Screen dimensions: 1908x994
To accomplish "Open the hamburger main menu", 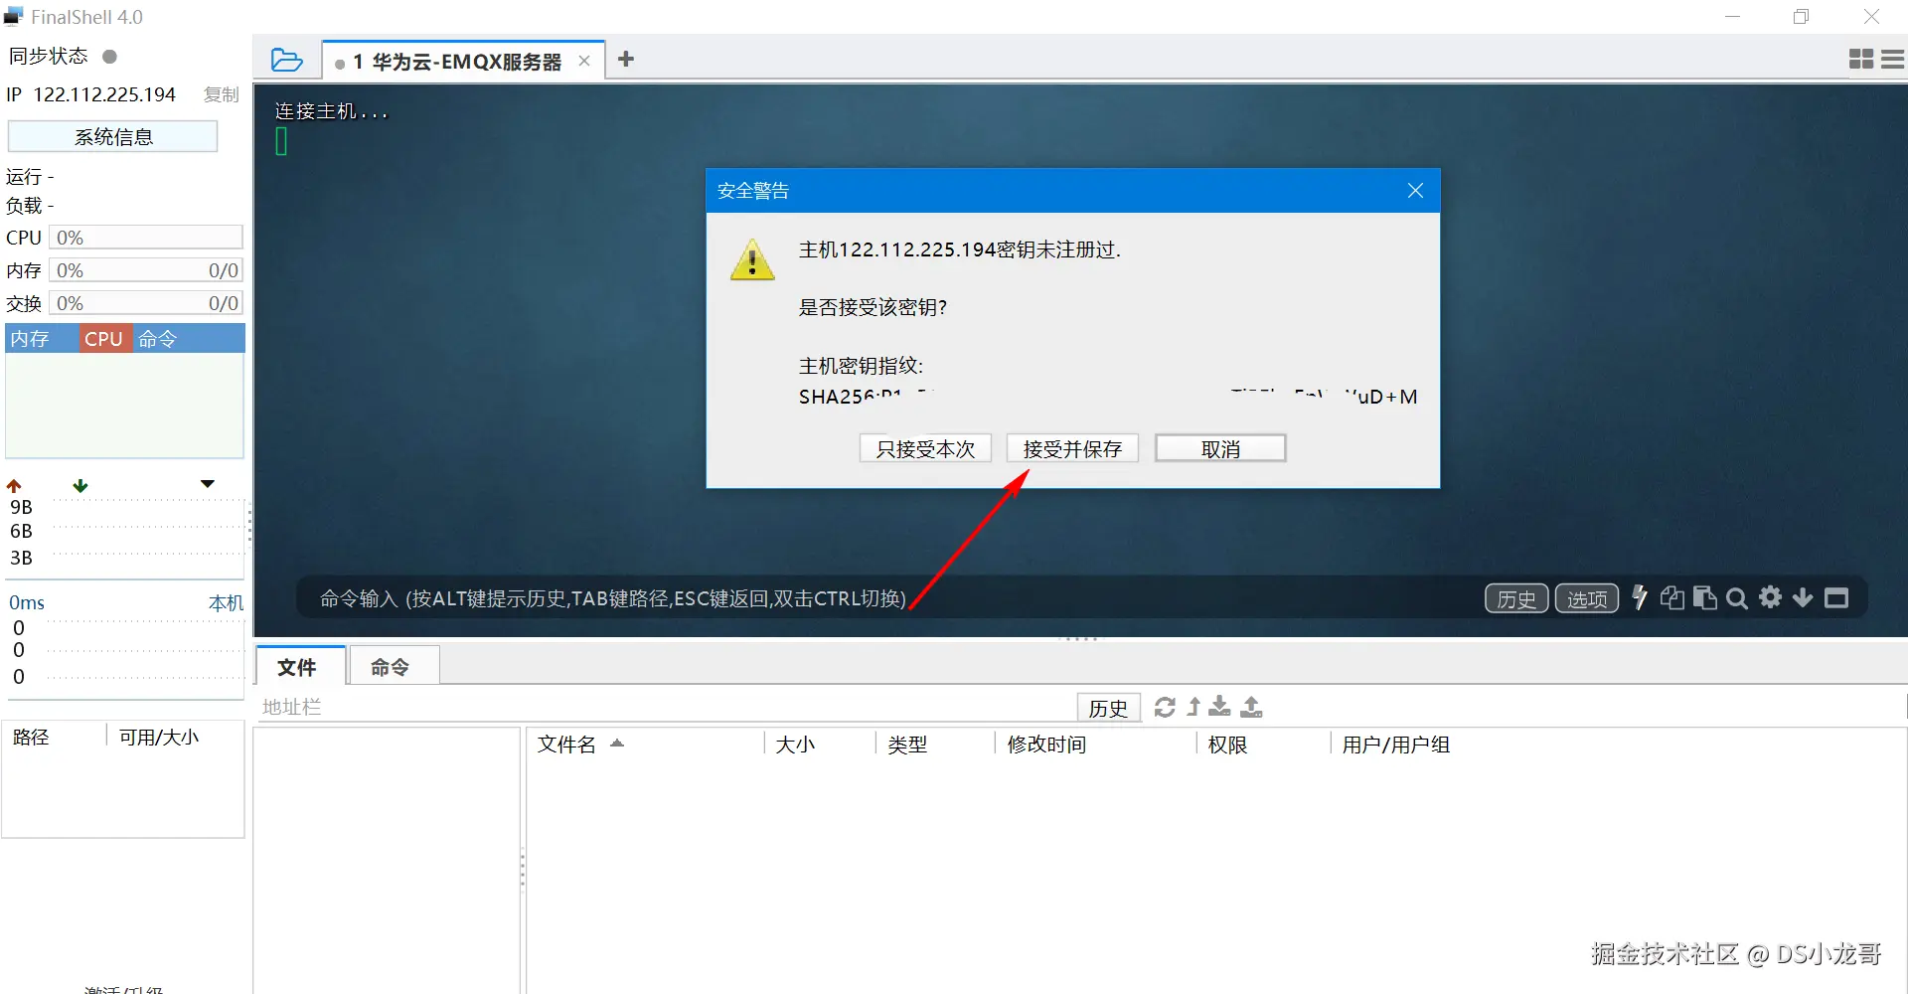I will 1893,60.
